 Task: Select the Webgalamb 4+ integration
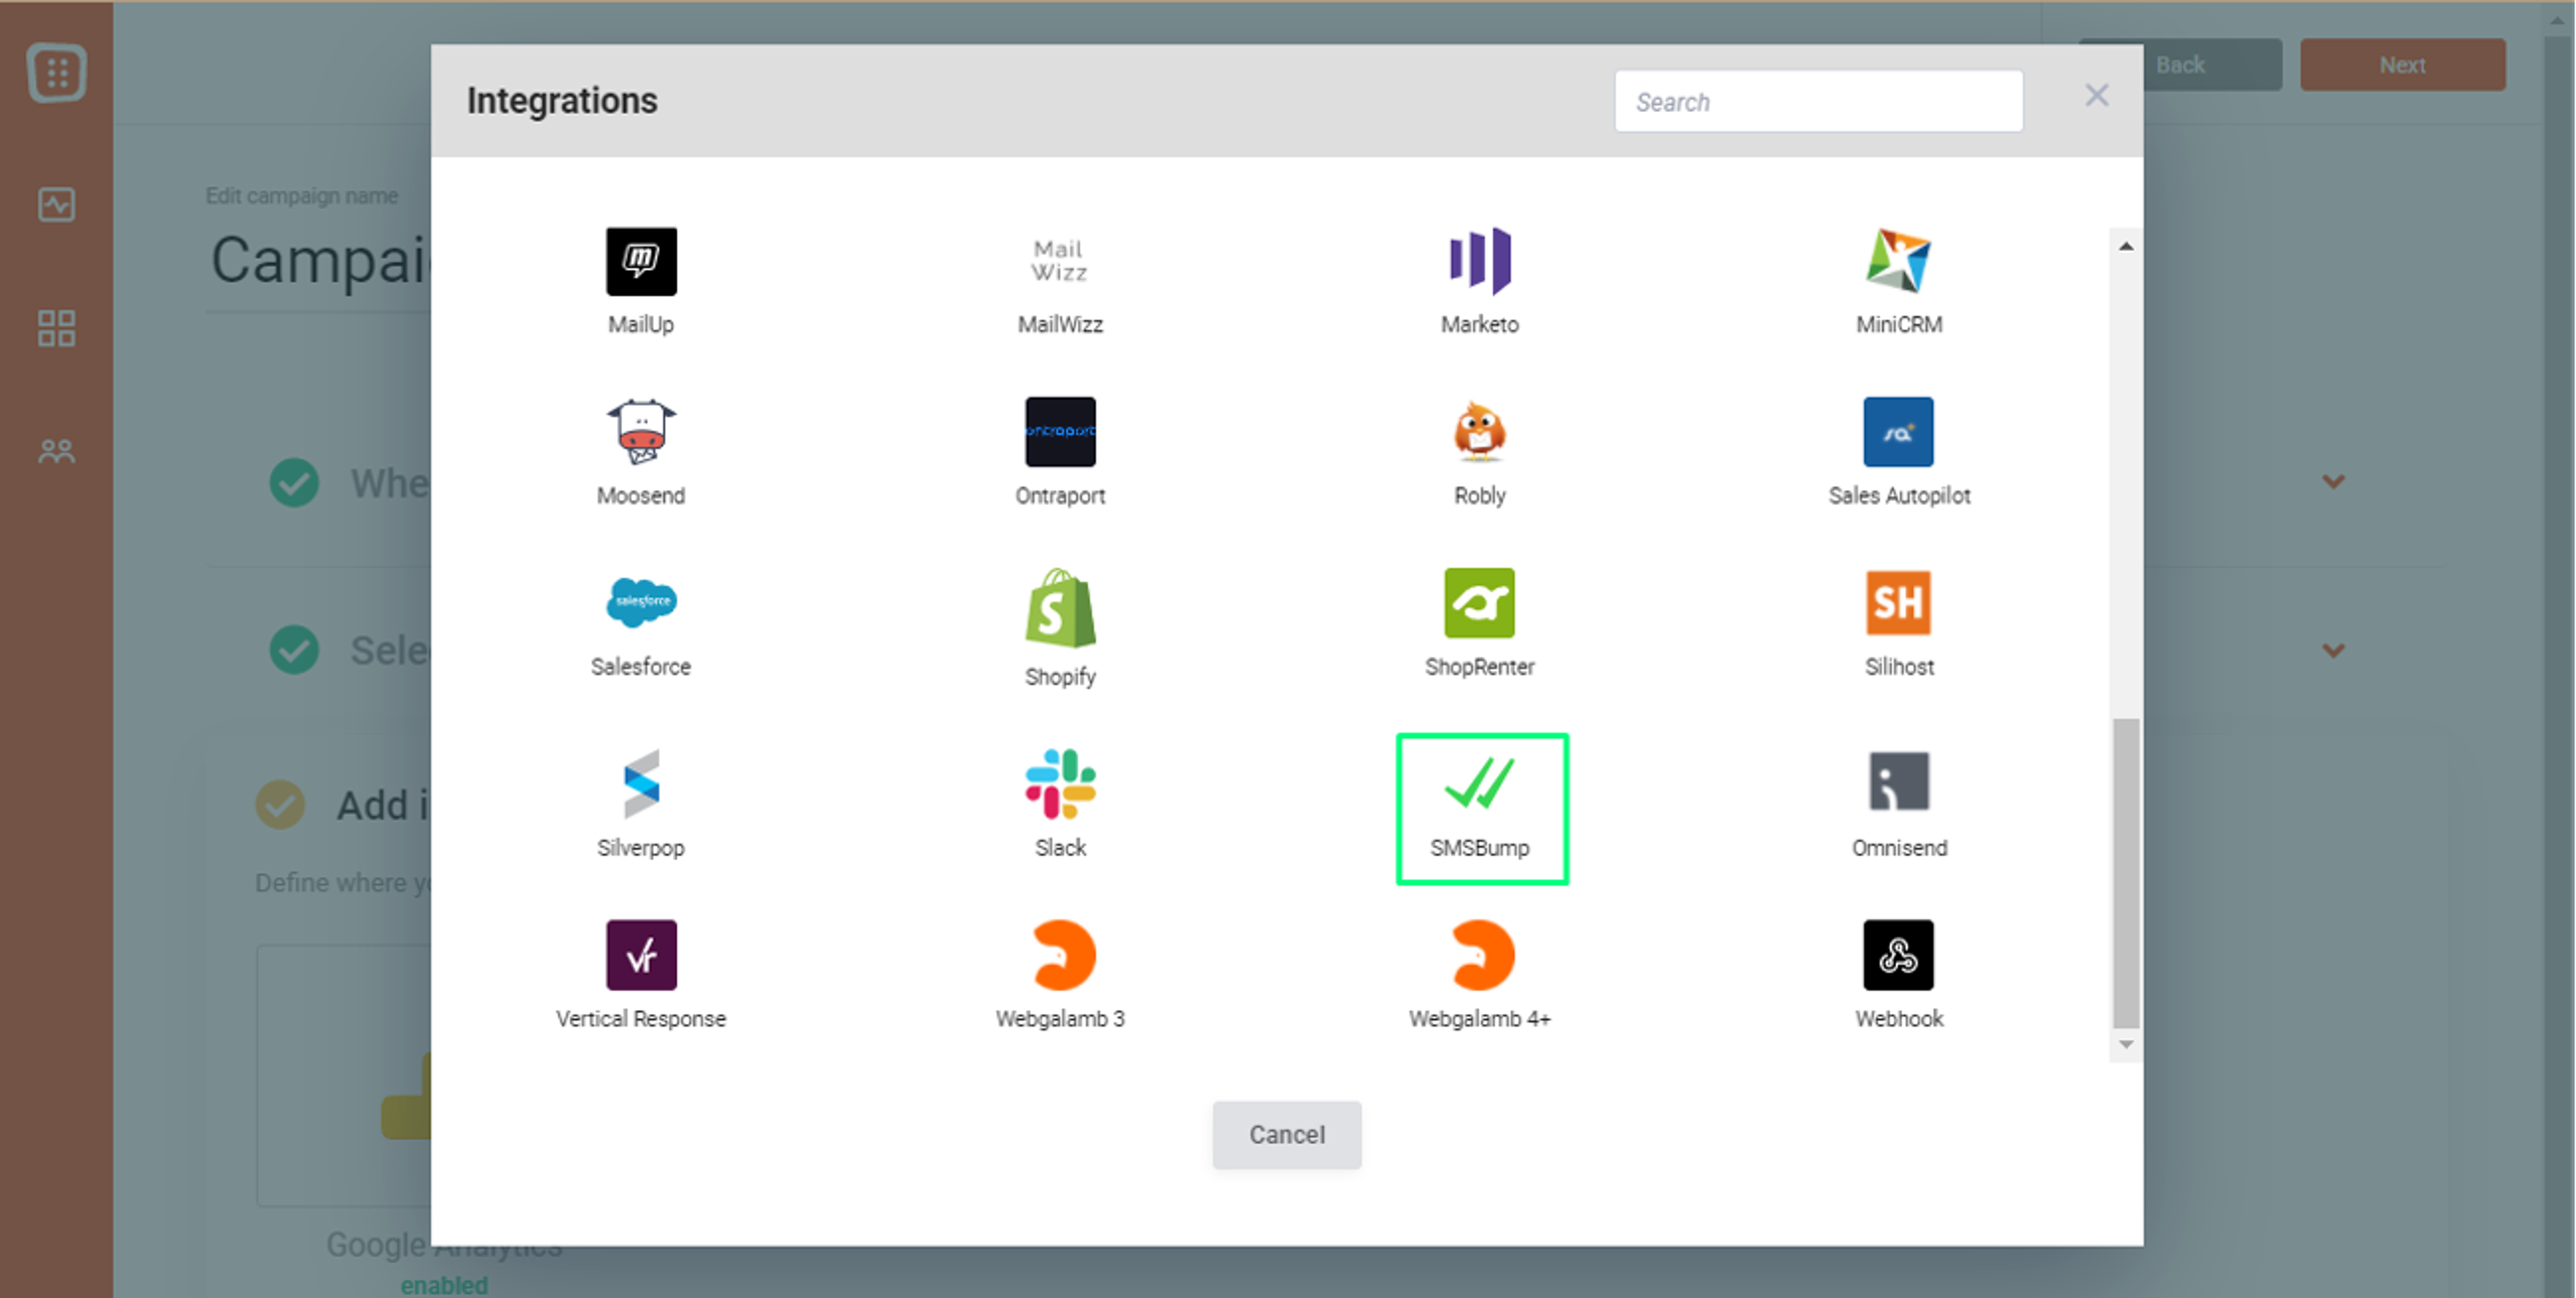(1479, 975)
